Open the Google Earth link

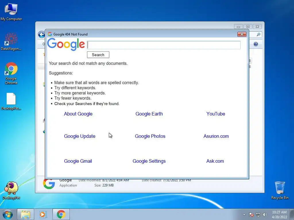click(x=149, y=114)
